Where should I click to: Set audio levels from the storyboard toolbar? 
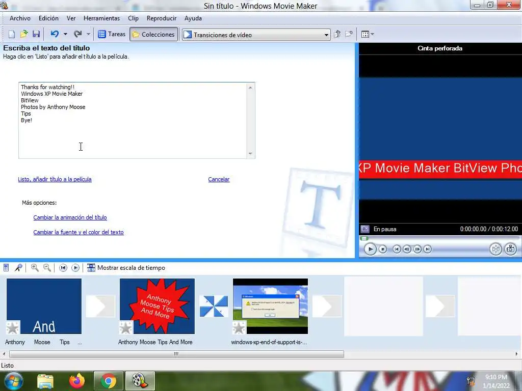(x=6, y=268)
